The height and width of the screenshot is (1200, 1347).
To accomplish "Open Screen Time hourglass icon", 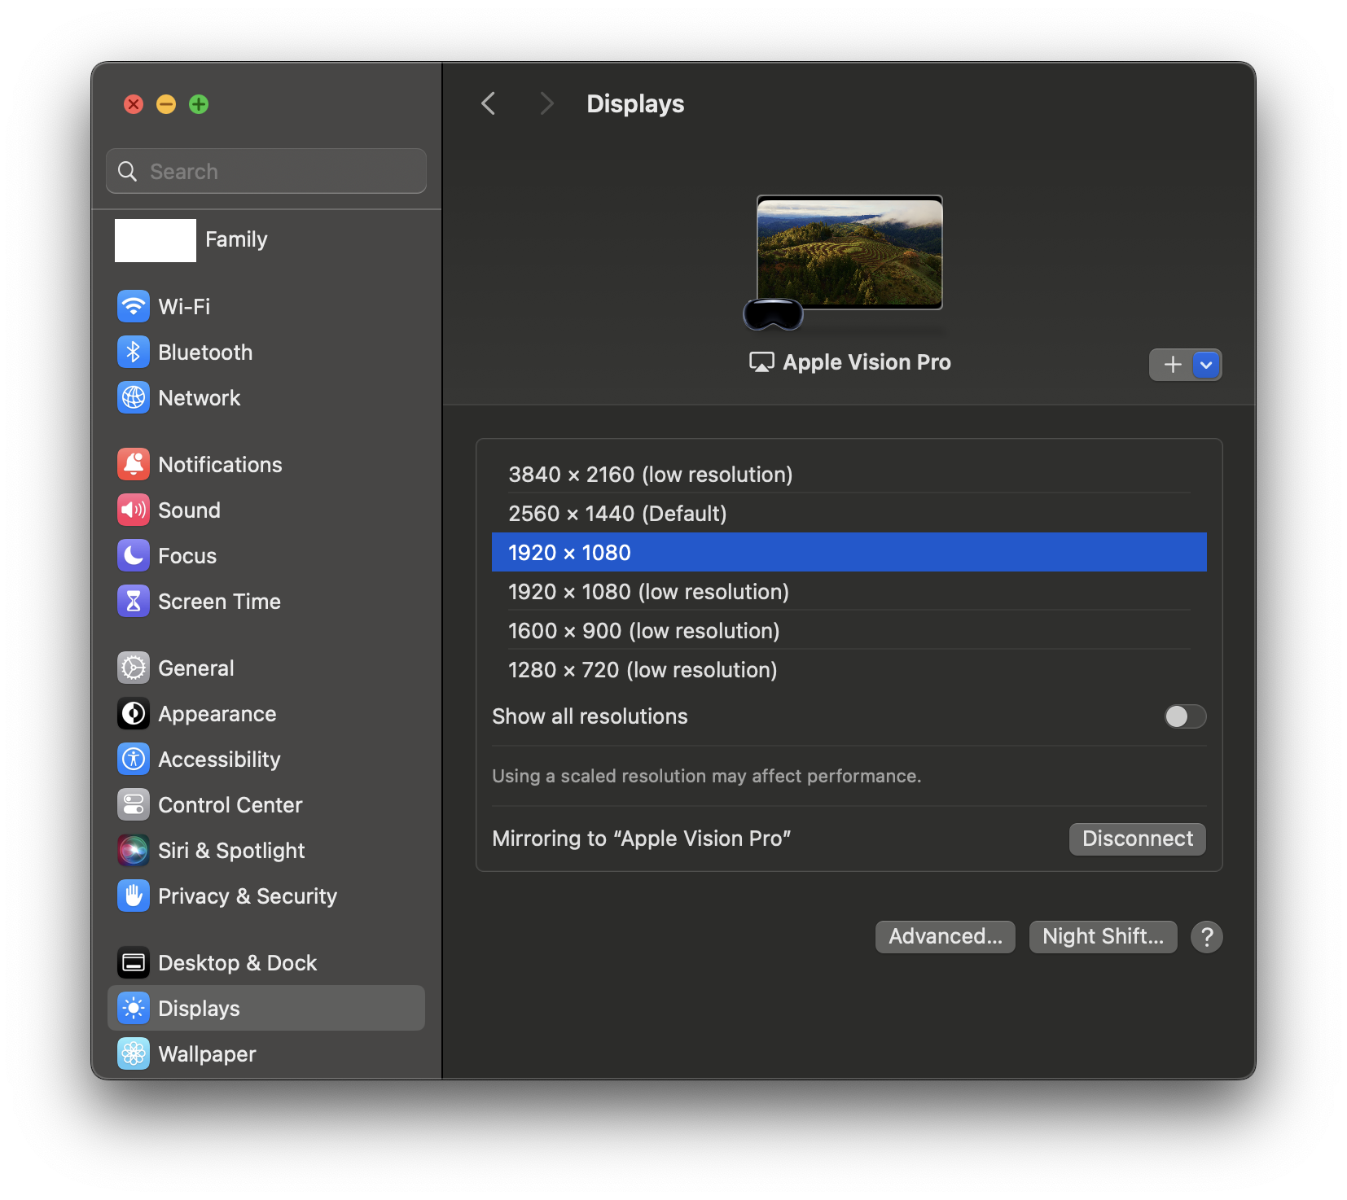I will (134, 601).
